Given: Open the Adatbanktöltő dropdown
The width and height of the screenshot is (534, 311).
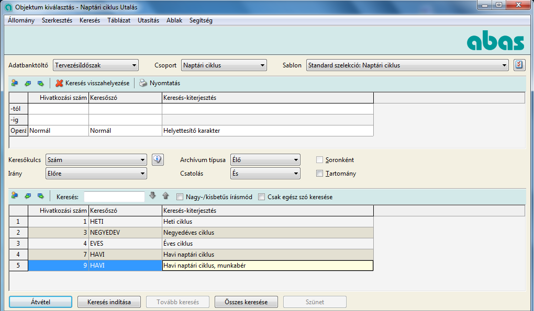Looking at the screenshot, I should point(96,65).
